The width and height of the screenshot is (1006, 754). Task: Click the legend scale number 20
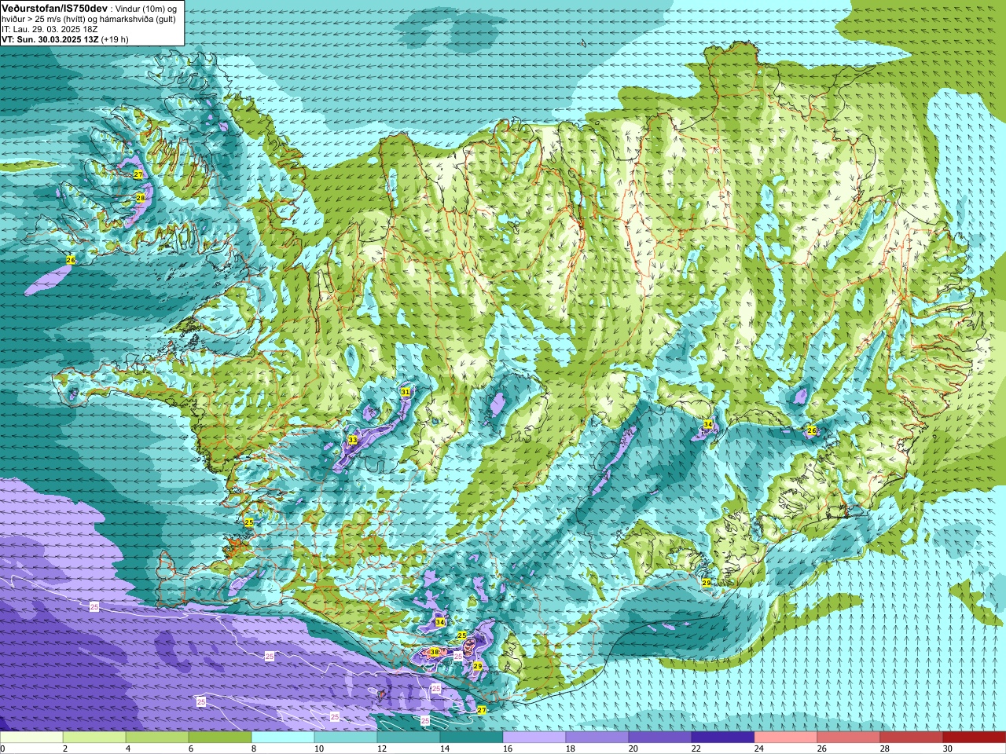point(633,749)
